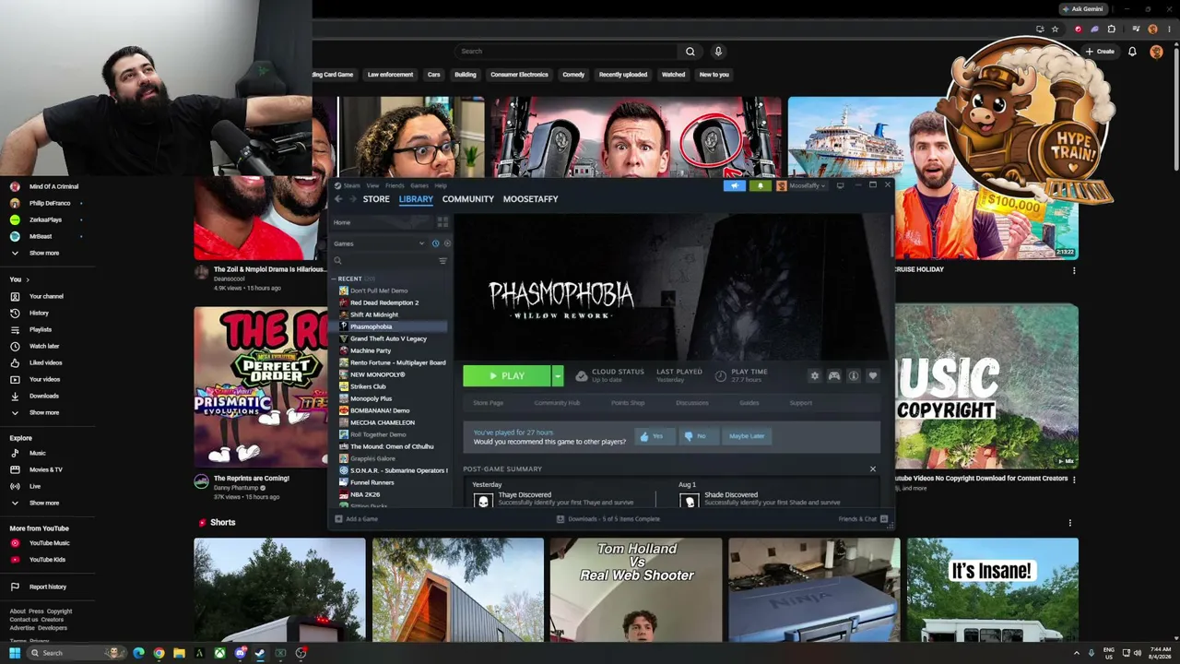Viewport: 1180px width, 664px height.
Task: Show hidden system tray icons
Action: (1077, 653)
